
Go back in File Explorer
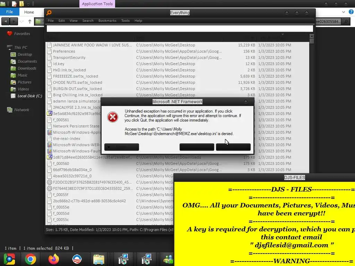pos(6,21)
